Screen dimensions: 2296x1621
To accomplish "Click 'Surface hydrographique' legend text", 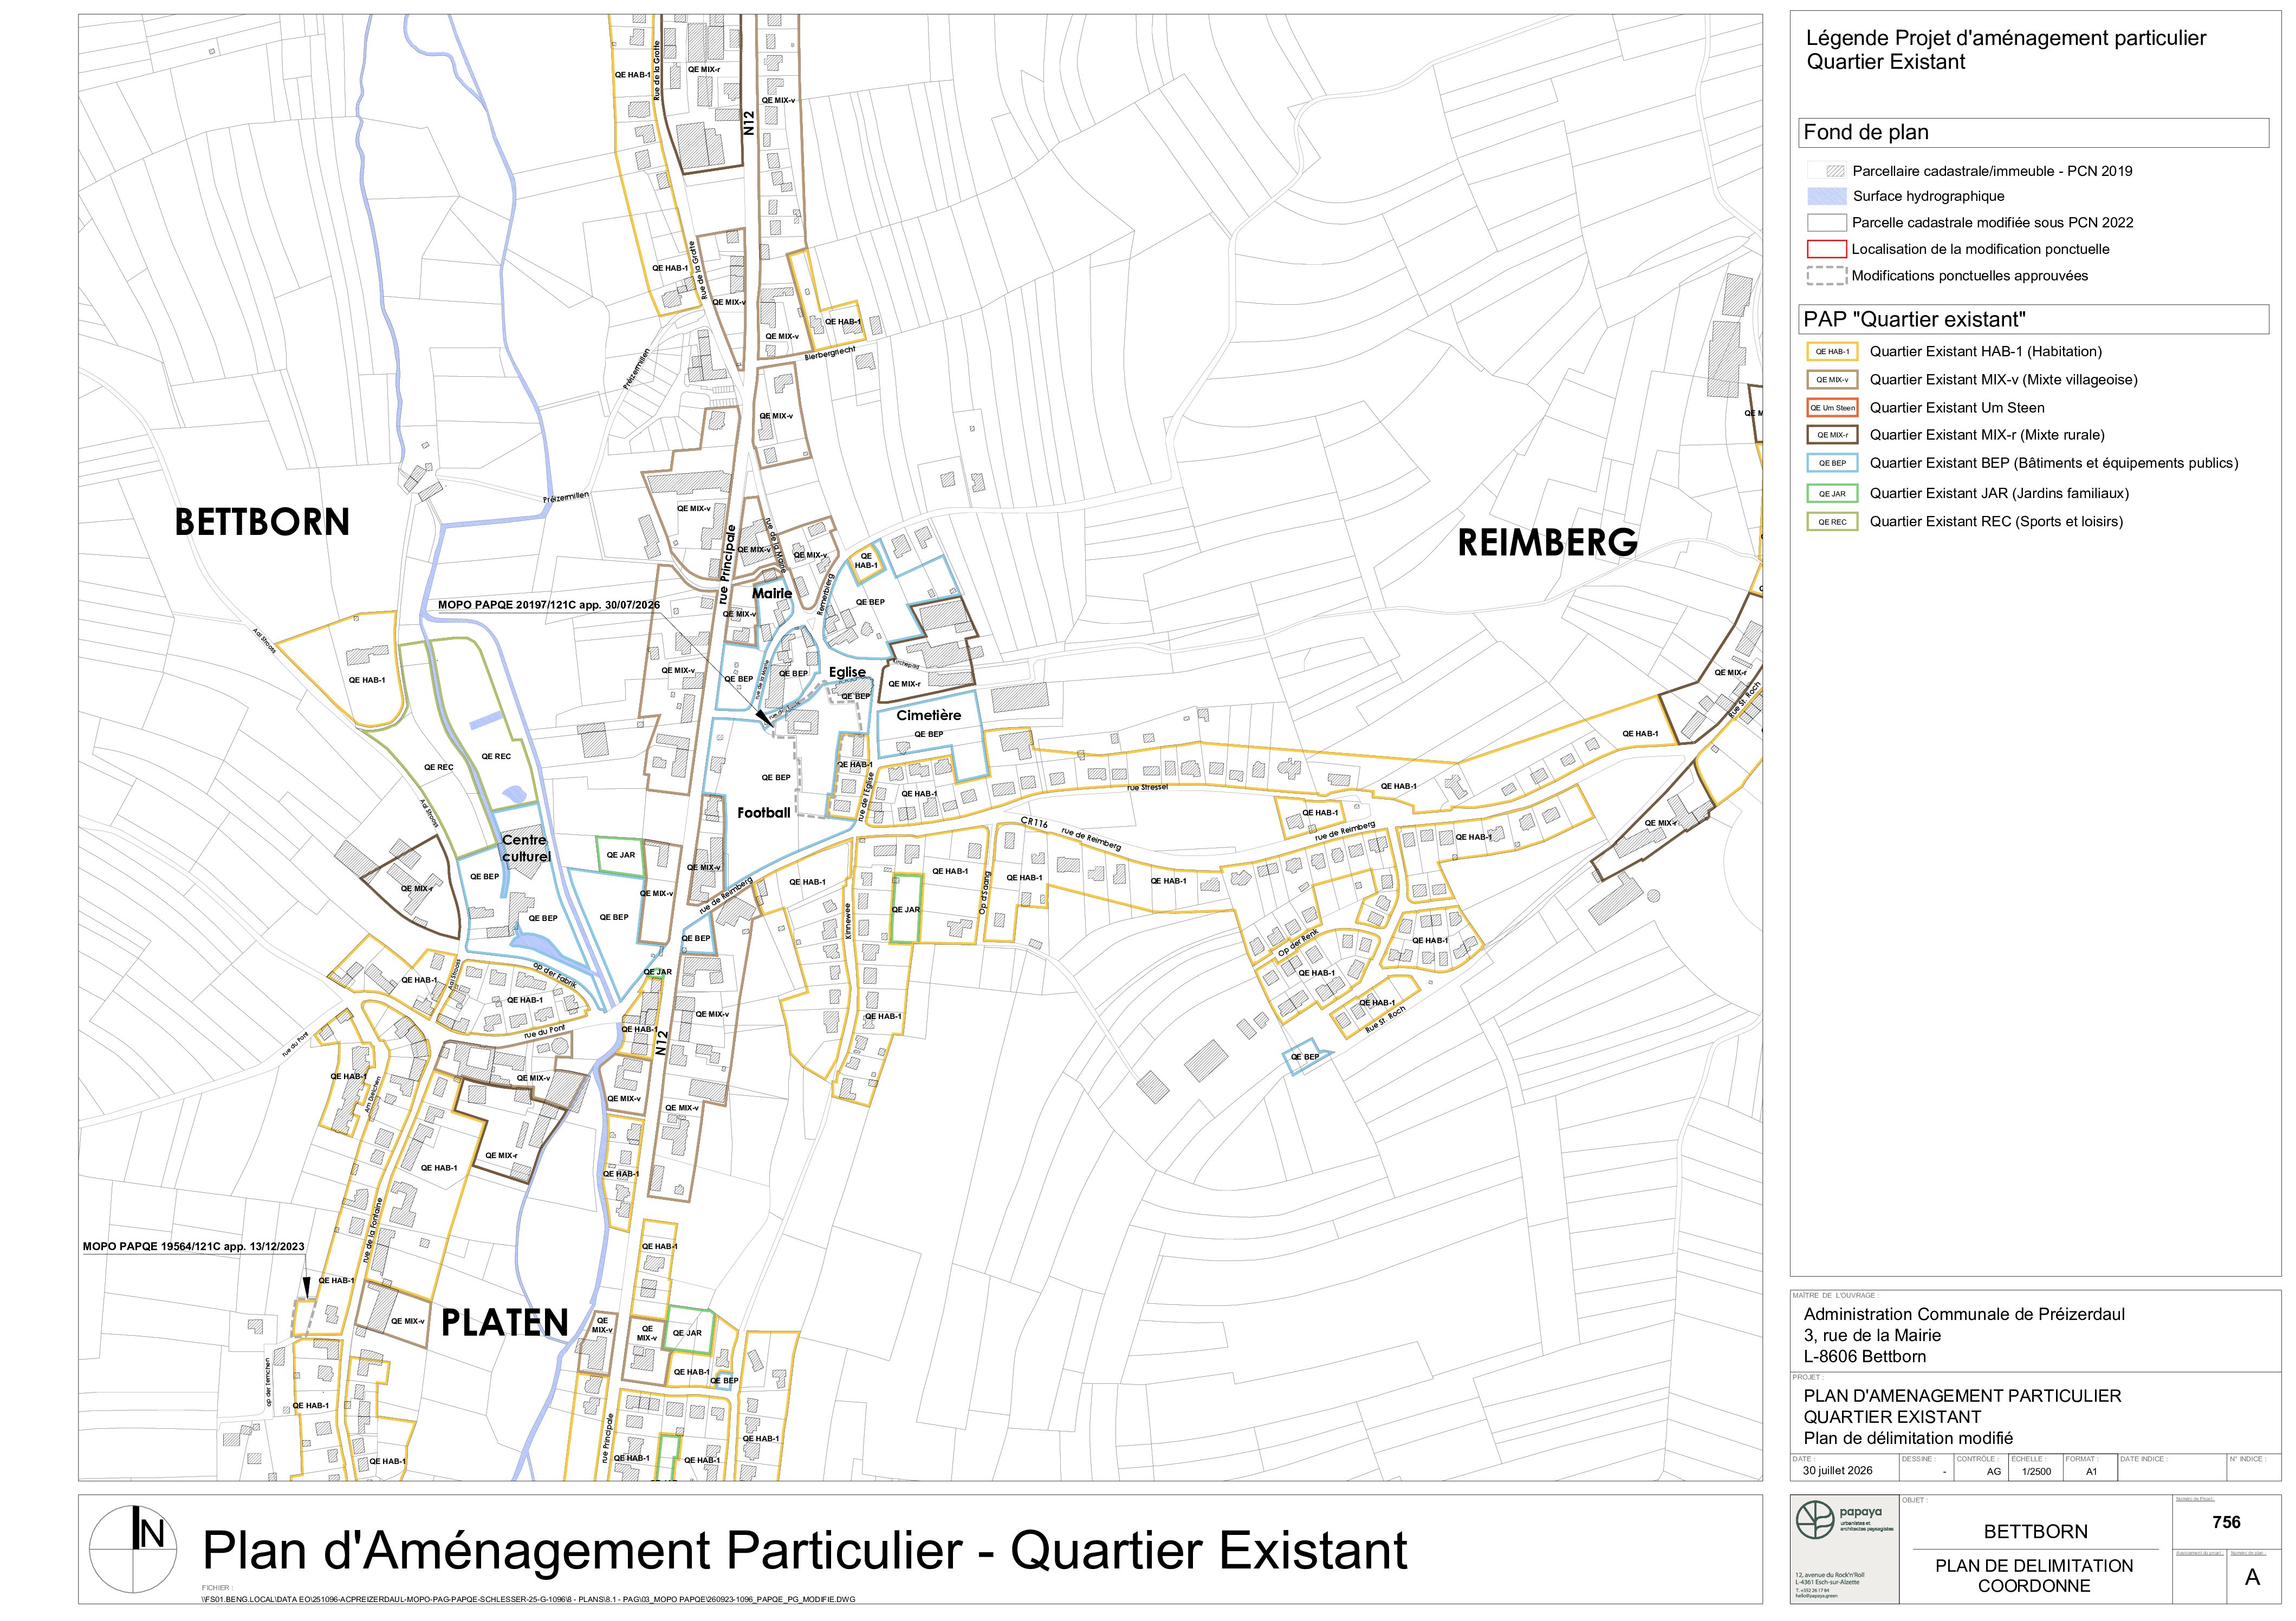I will coord(1928,197).
